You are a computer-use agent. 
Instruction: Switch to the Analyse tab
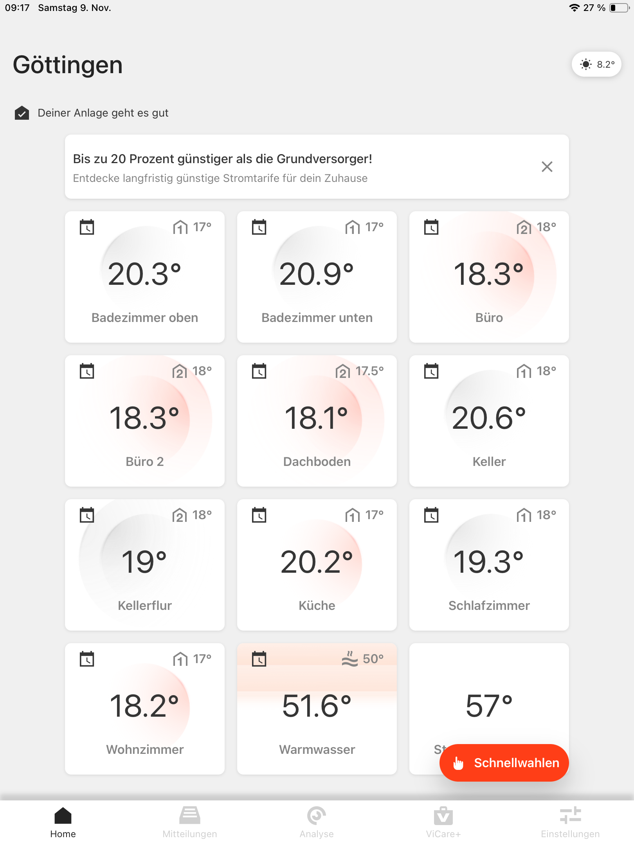317,822
